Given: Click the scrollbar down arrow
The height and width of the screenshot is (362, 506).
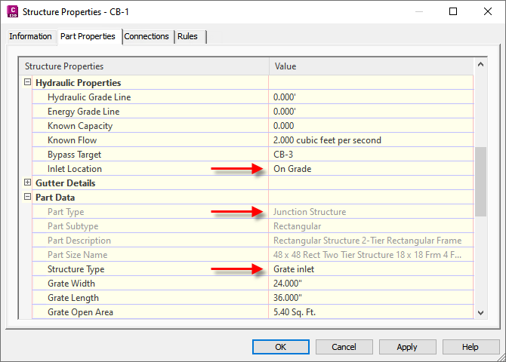Looking at the screenshot, I should pyautogui.click(x=480, y=313).
